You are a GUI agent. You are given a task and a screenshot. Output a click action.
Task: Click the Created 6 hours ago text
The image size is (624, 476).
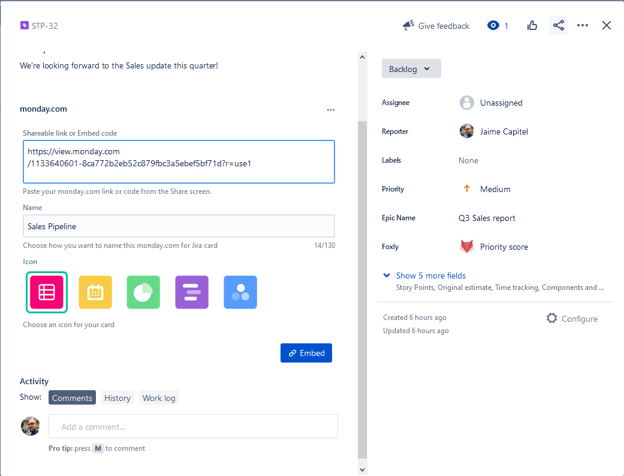tap(415, 318)
